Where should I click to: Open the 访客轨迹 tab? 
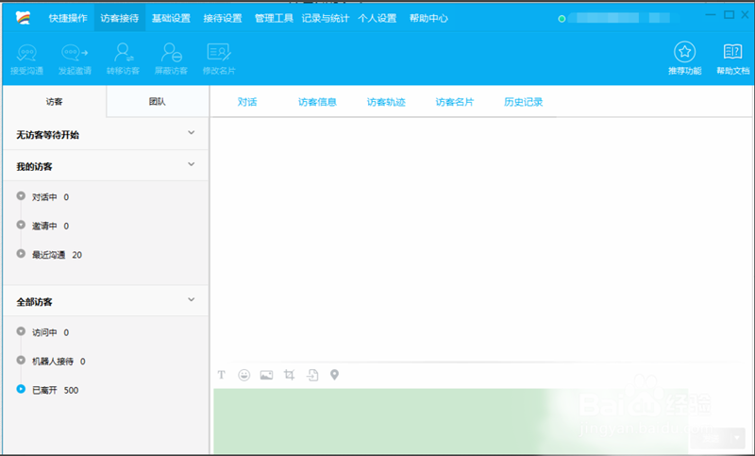[386, 102]
